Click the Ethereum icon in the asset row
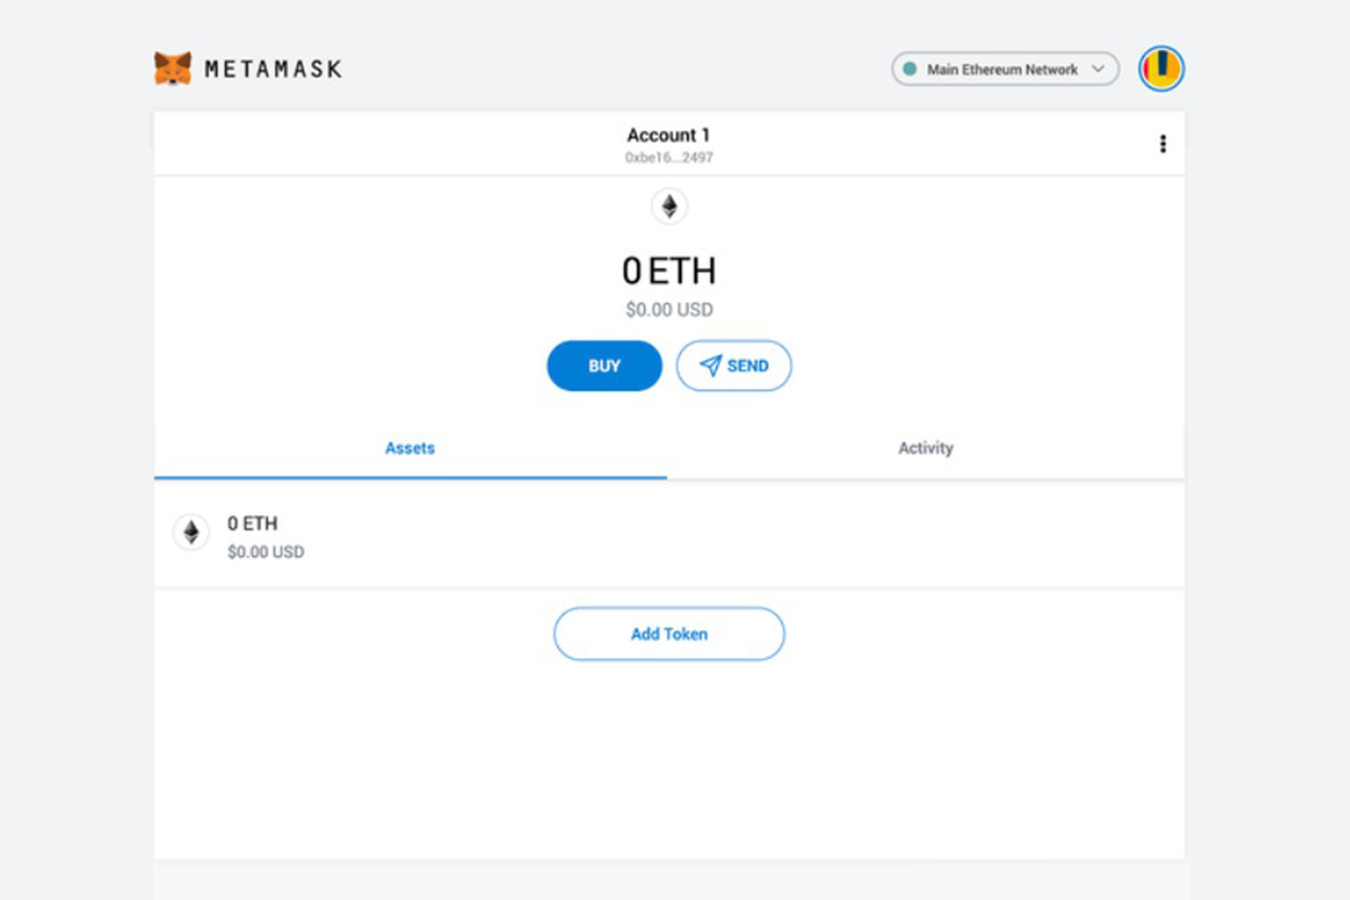The image size is (1350, 900). point(191,532)
